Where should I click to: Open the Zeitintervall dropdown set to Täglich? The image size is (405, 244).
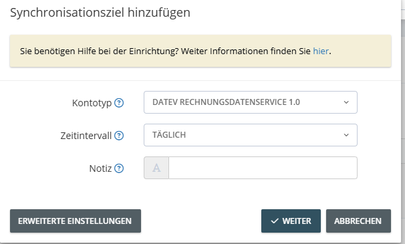point(251,135)
